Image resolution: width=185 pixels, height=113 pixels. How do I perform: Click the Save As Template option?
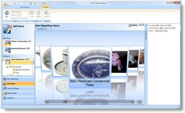pyautogui.click(x=20, y=18)
